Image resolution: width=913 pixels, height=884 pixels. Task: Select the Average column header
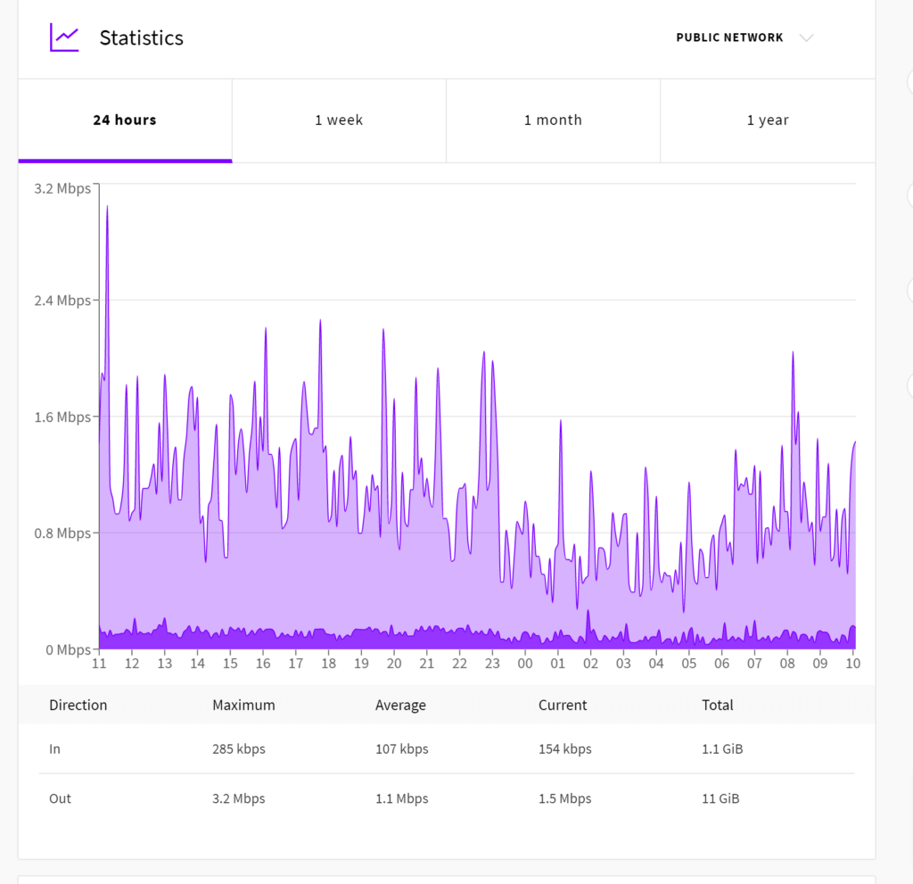click(x=400, y=705)
